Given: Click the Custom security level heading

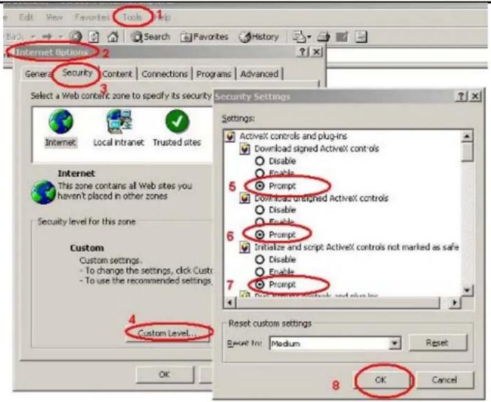Looking at the screenshot, I should coord(87,248).
